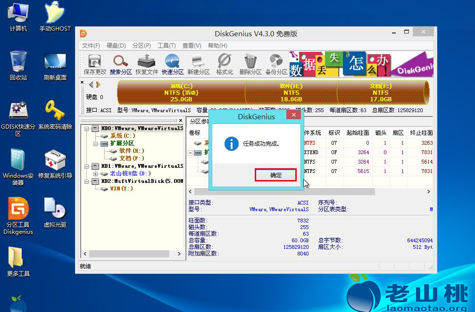
Task: Open the 更多工具 folder icon
Action: pos(18,262)
